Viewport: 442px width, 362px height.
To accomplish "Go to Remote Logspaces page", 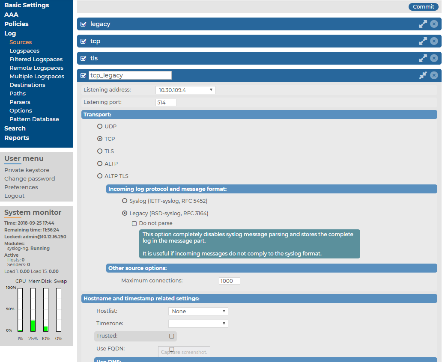I will (36, 68).
